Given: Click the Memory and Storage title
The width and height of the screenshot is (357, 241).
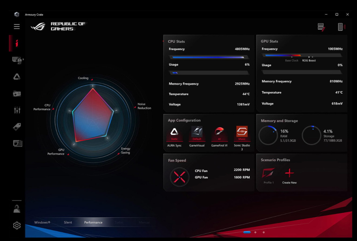Looking at the screenshot, I should 279,120.
